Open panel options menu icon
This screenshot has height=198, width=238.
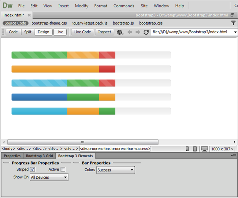pyautogui.click(x=234, y=156)
